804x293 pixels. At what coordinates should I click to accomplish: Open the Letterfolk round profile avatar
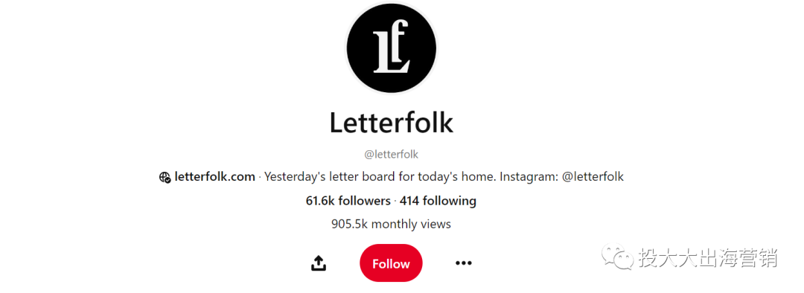tap(392, 48)
